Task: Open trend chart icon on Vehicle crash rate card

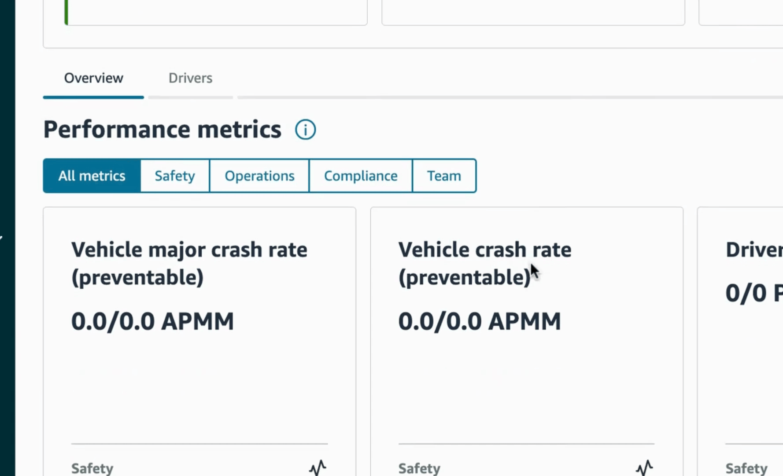Action: (644, 467)
